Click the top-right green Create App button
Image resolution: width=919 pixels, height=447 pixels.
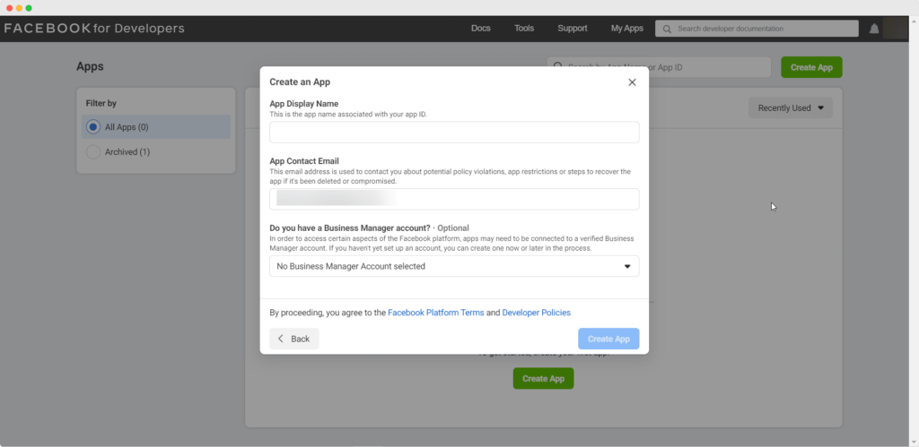click(811, 67)
